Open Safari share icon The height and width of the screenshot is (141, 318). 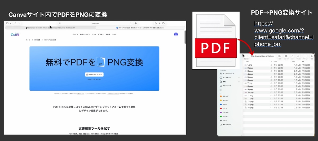pyautogui.click(x=156, y=23)
